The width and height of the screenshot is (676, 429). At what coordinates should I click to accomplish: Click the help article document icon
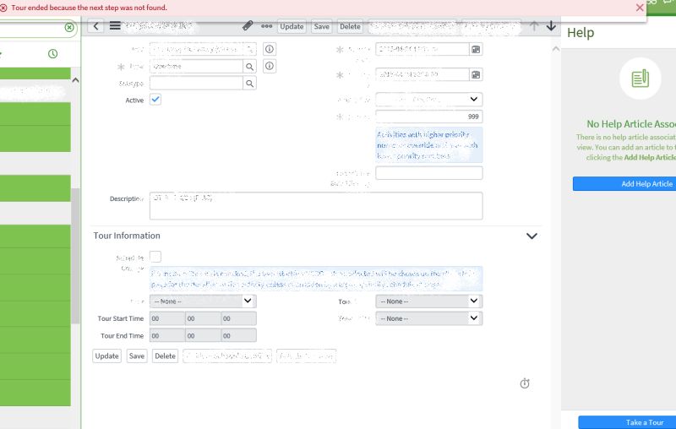pyautogui.click(x=641, y=79)
